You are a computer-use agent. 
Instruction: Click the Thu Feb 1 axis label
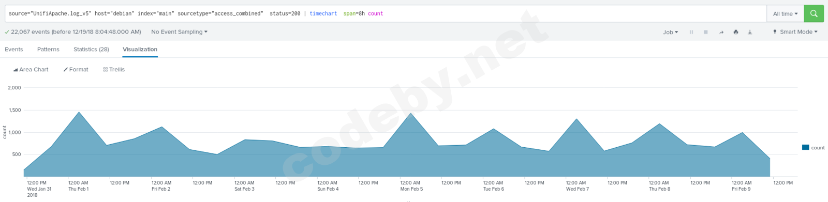pos(78,189)
